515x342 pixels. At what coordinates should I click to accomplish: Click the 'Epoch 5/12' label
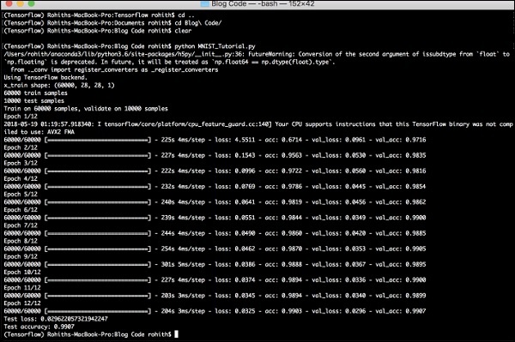21,194
